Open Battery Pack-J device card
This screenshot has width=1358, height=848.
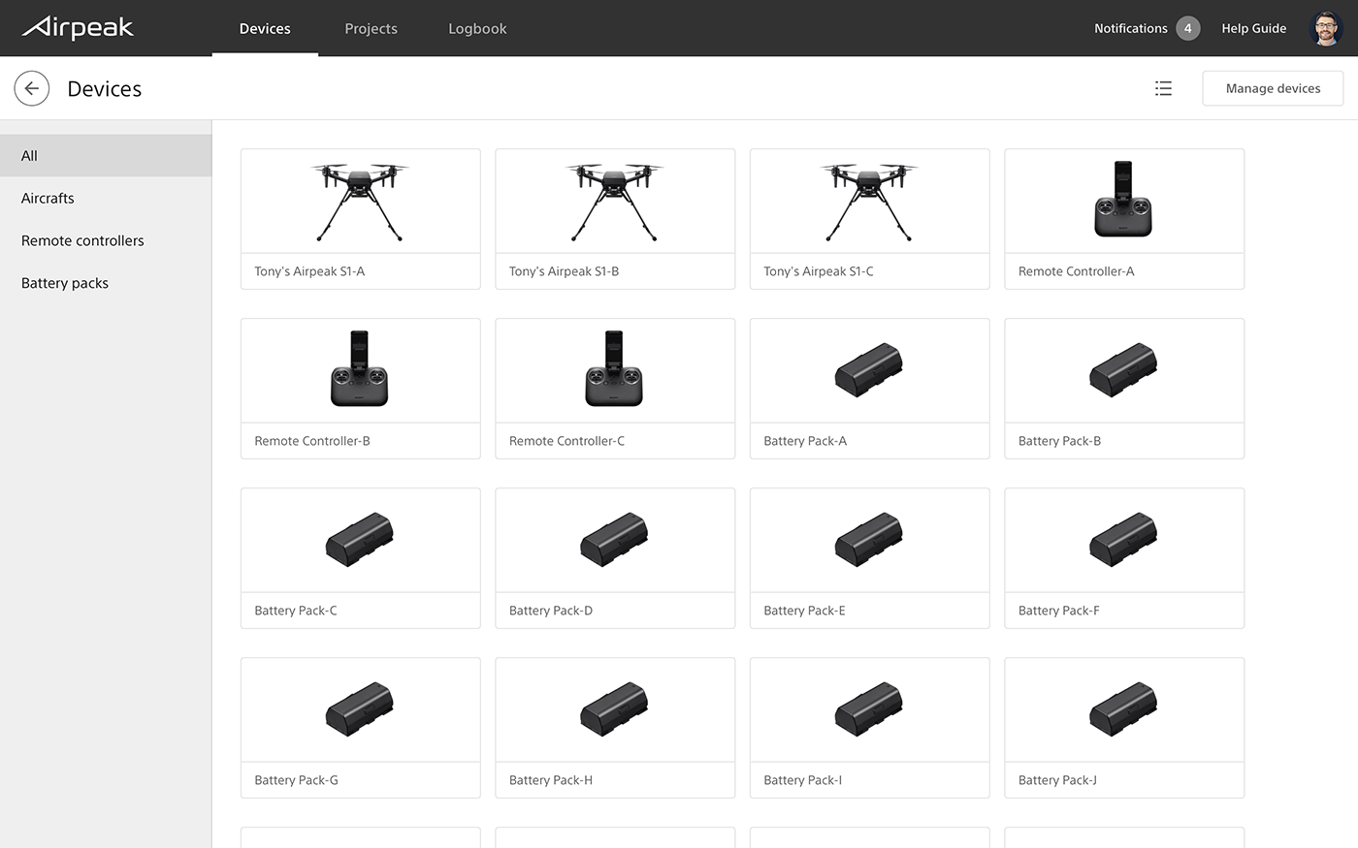1123,728
